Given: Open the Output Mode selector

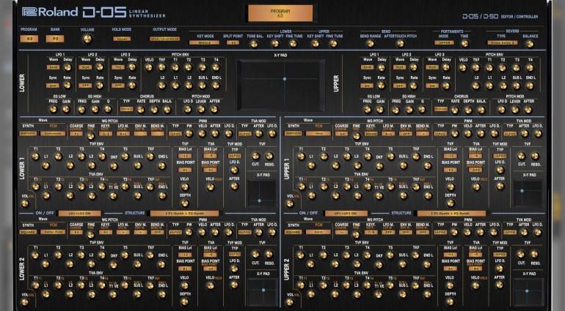Looking at the screenshot, I should [x=164, y=39].
